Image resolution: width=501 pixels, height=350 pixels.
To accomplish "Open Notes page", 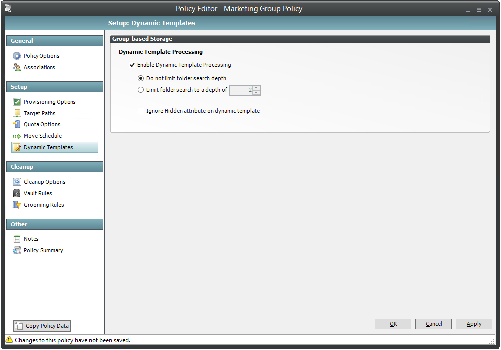I will 31,239.
